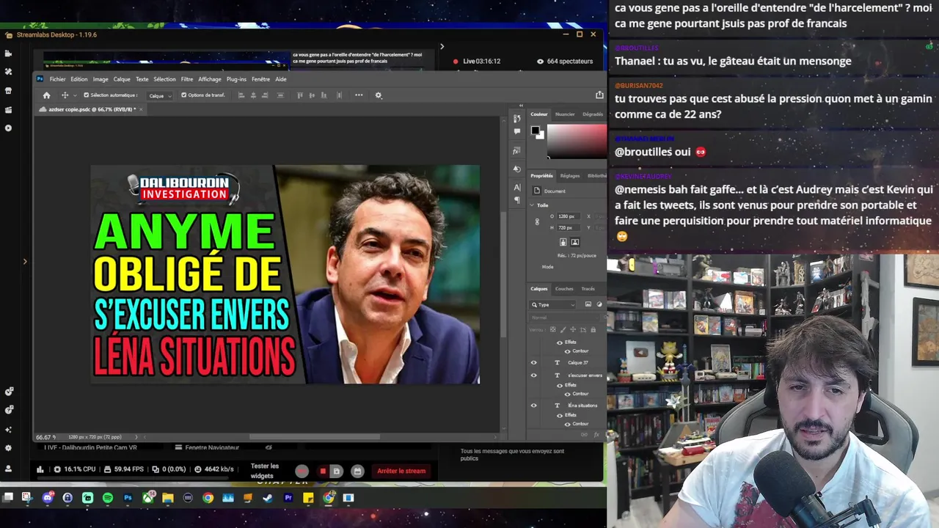The image size is (939, 528).
Task: Click the landscape orientation canvas icon
Action: click(575, 242)
